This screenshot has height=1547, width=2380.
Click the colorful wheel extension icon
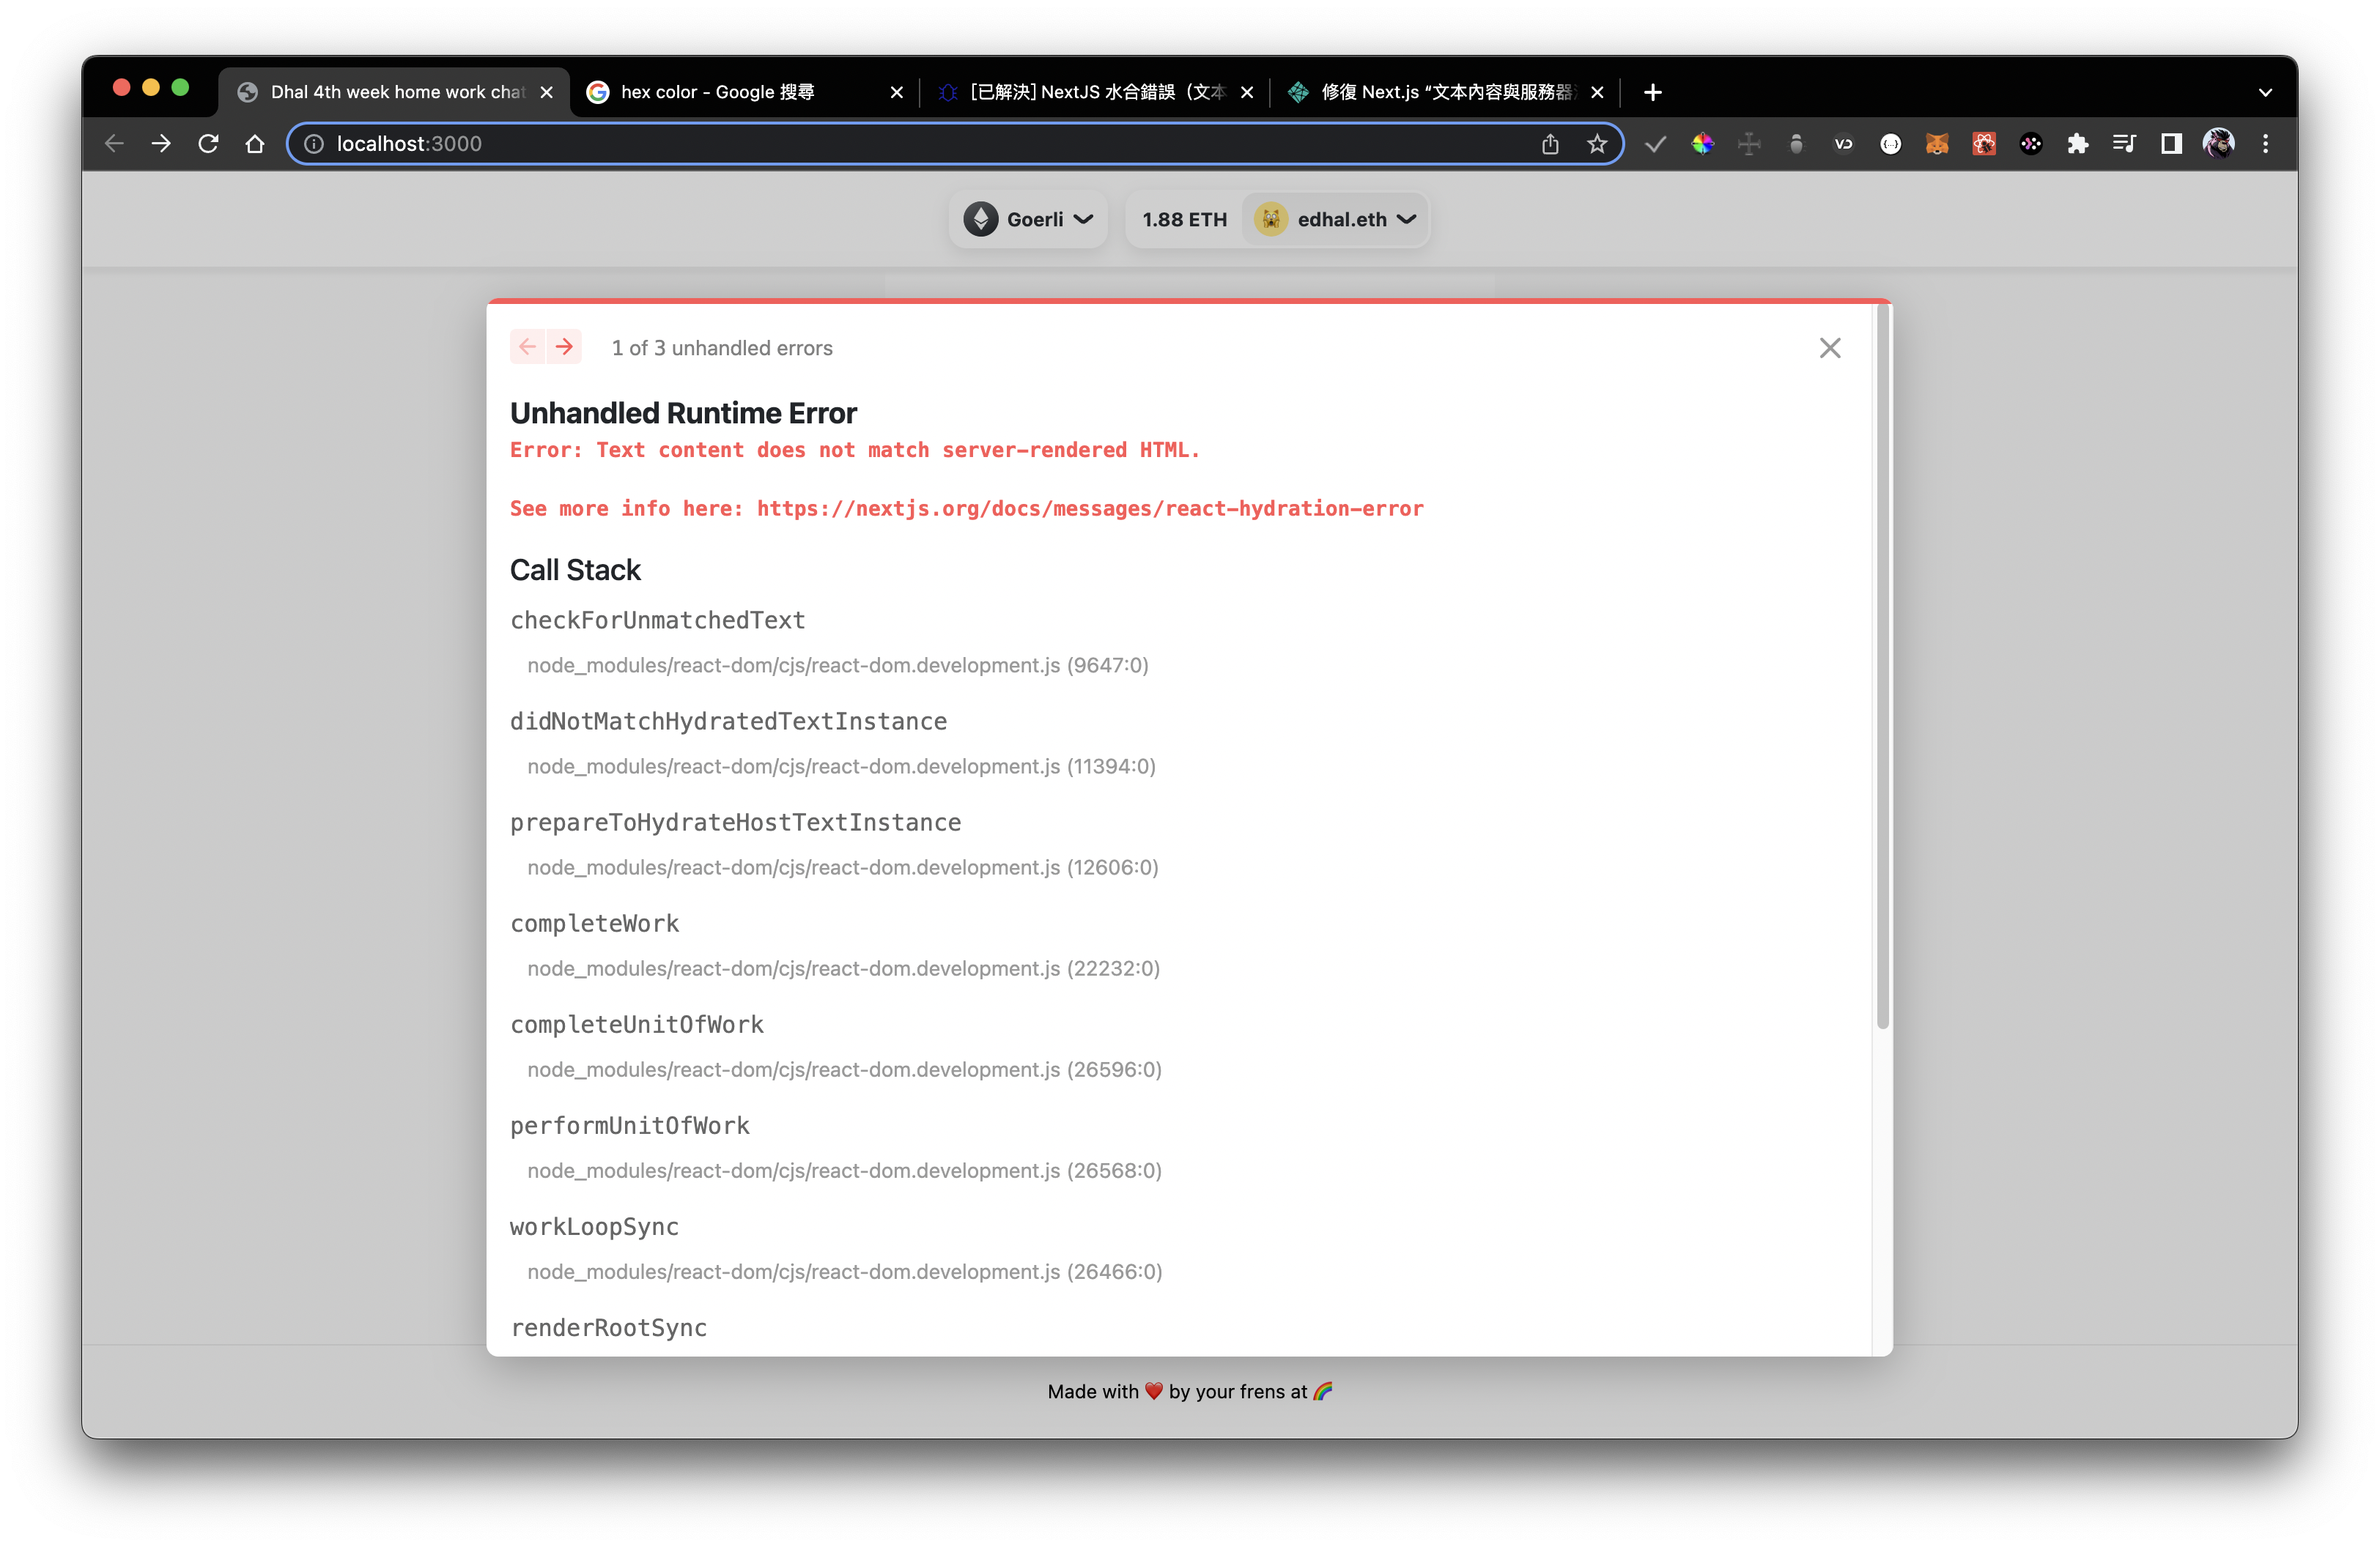pos(1702,144)
